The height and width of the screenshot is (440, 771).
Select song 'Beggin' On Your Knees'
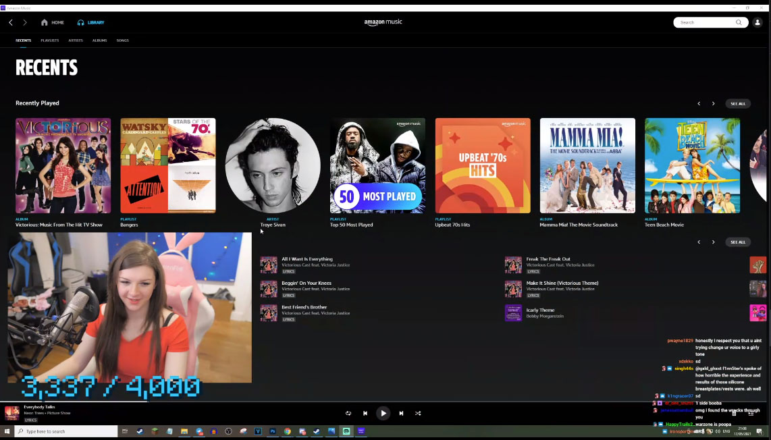[x=307, y=283]
